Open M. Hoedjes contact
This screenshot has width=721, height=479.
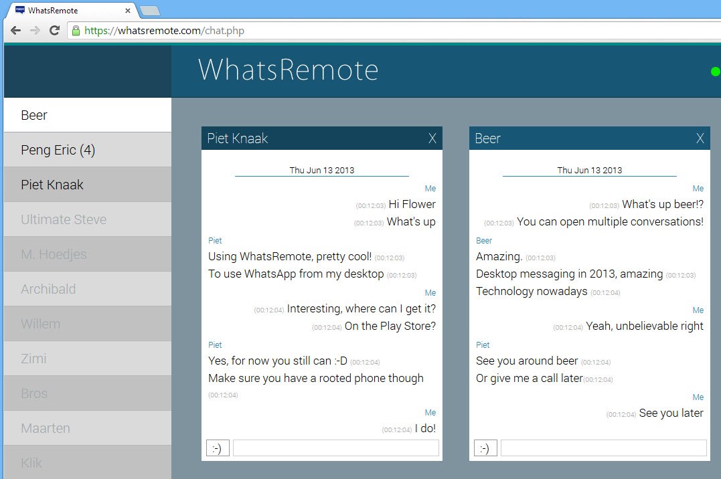coord(88,254)
